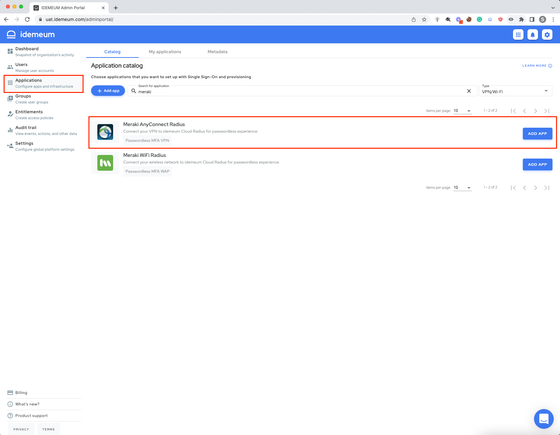Click the Audit trail chart icon
The width and height of the screenshot is (560, 435).
10,130
